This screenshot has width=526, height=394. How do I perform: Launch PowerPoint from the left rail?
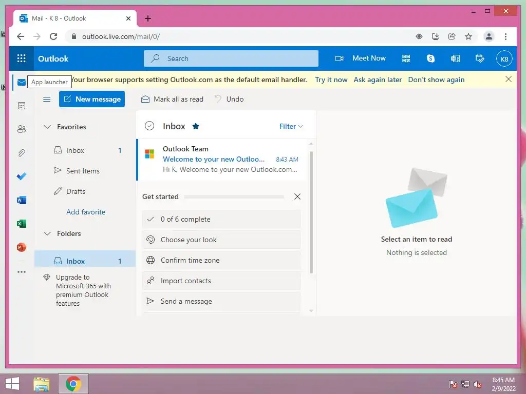22,247
